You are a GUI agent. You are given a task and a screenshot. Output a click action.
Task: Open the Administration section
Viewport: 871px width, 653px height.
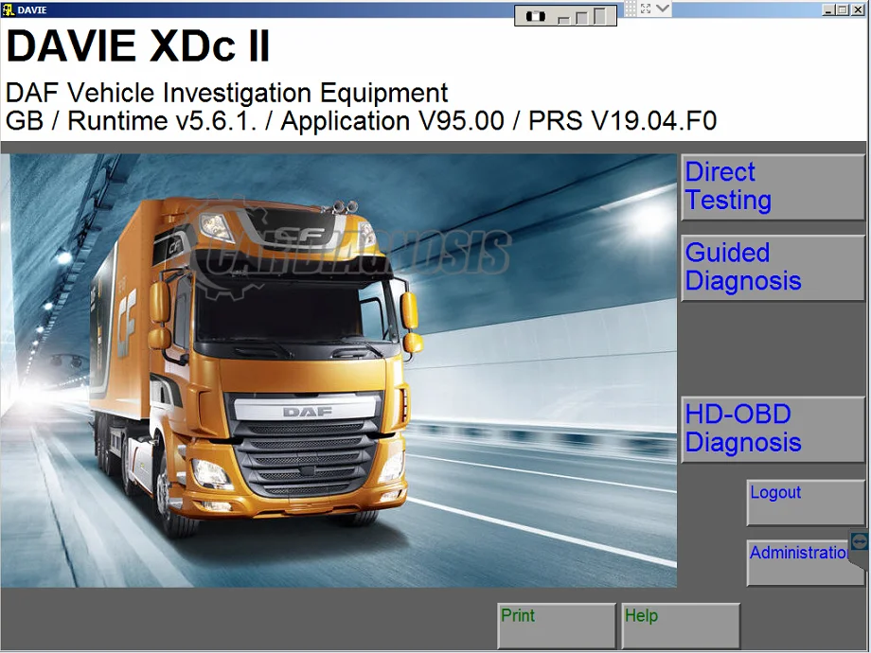pyautogui.click(x=806, y=563)
